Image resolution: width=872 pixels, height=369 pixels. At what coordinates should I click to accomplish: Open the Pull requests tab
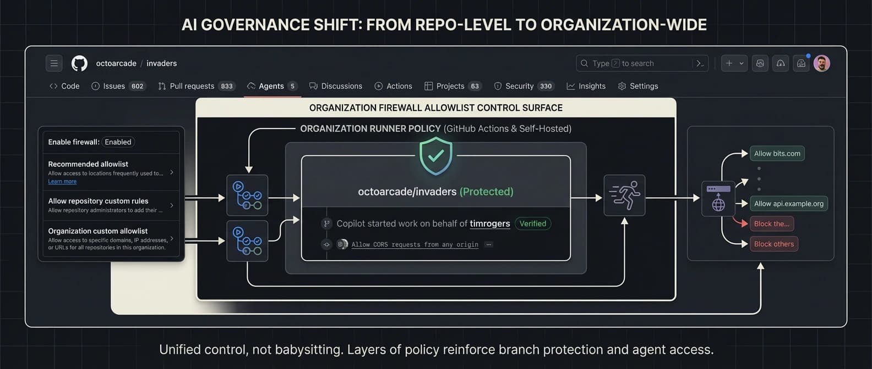[197, 86]
